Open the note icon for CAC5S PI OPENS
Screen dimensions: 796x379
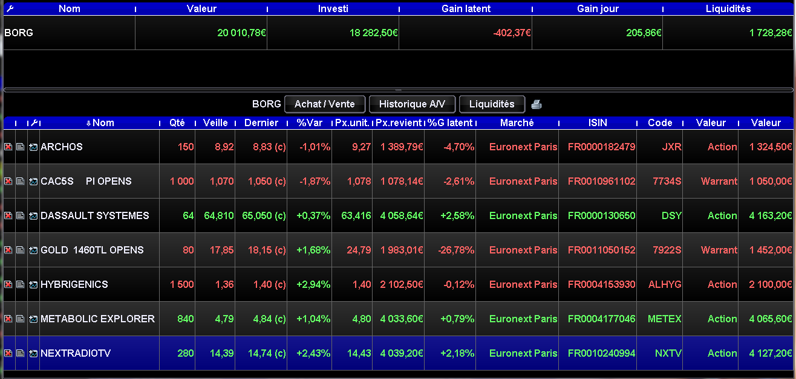point(21,181)
